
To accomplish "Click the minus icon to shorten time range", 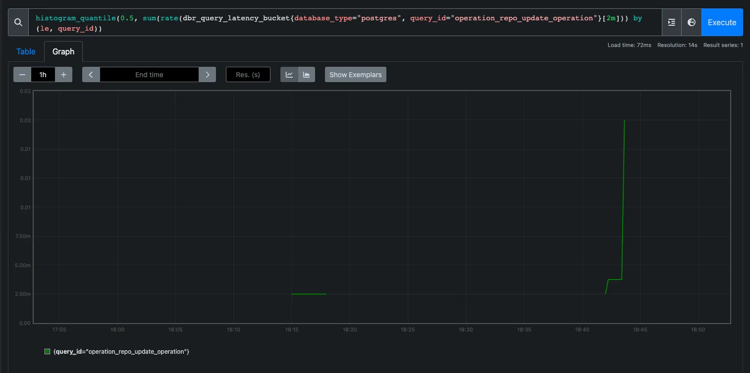I will coord(22,74).
